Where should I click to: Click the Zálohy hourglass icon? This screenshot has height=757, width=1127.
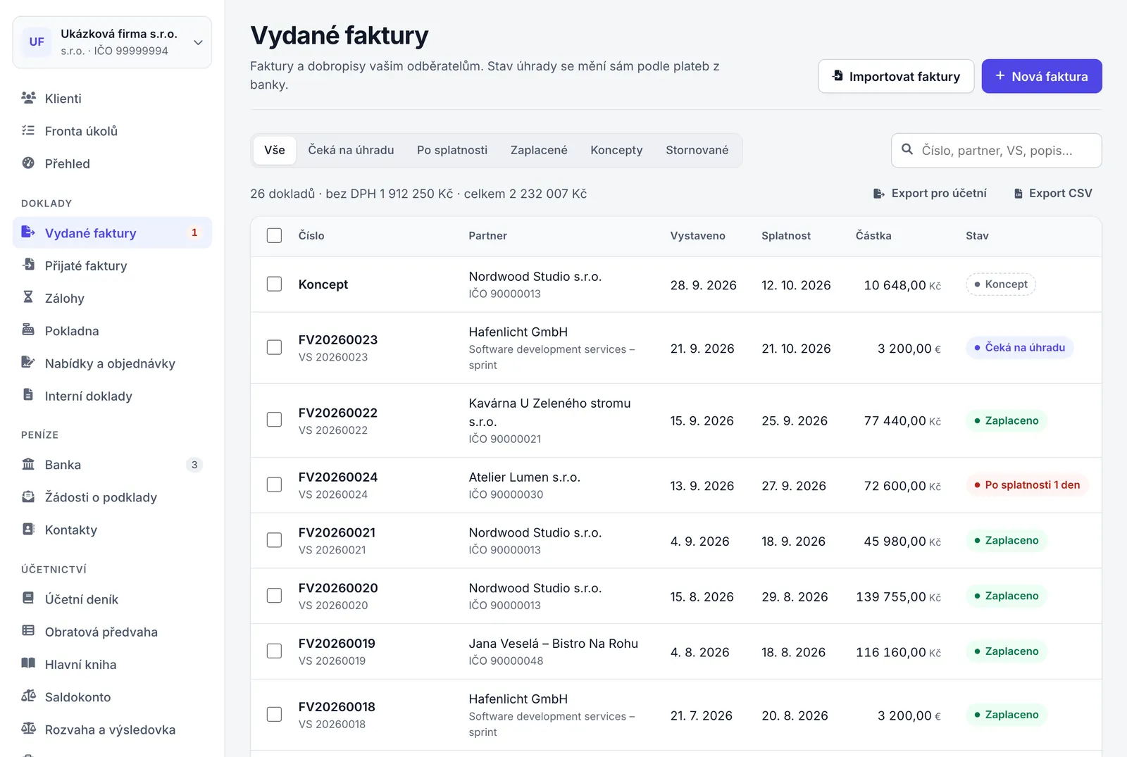click(x=28, y=297)
